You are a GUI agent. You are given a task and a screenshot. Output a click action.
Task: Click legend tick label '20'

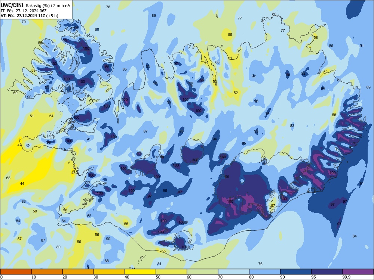click(x=65, y=277)
